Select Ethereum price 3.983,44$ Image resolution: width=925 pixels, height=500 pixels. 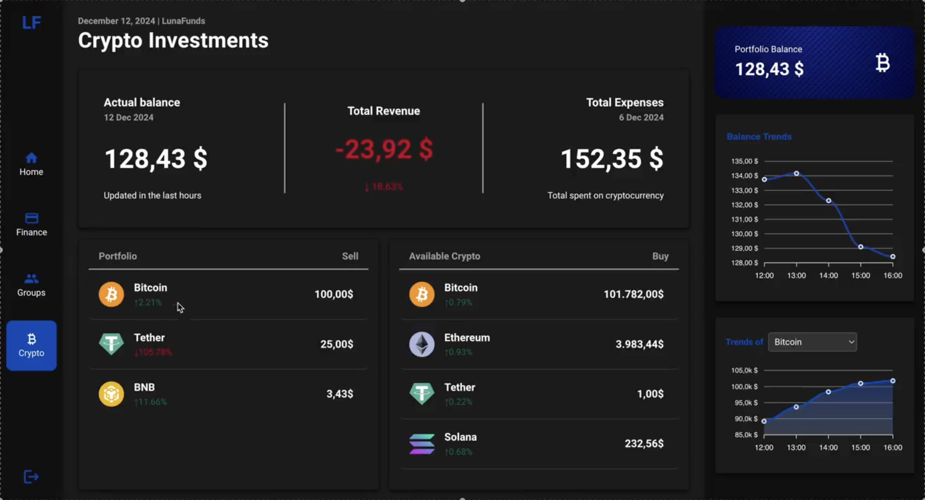click(640, 344)
